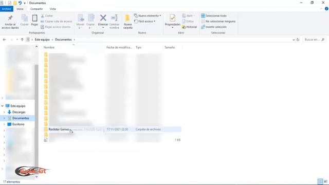Open the Fácil acceso dropdown
This screenshot has width=329, height=185.
tap(145, 22)
